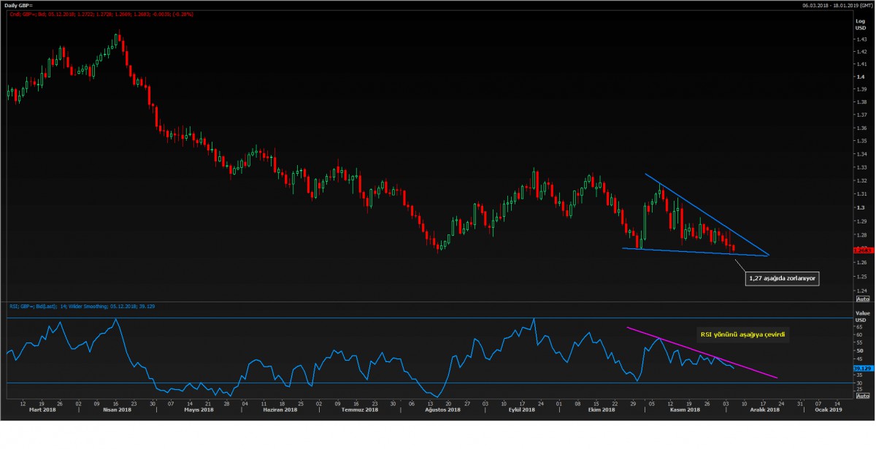Click 'Ağustos 2018' on the time axis
Viewport: 876px width, 449px height.
click(444, 410)
